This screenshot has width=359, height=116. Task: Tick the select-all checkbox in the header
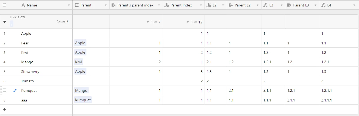pyautogui.click(x=4, y=5)
